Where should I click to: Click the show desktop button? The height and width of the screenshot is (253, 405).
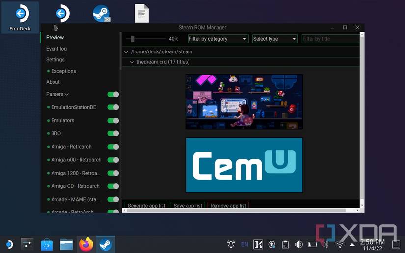396,245
